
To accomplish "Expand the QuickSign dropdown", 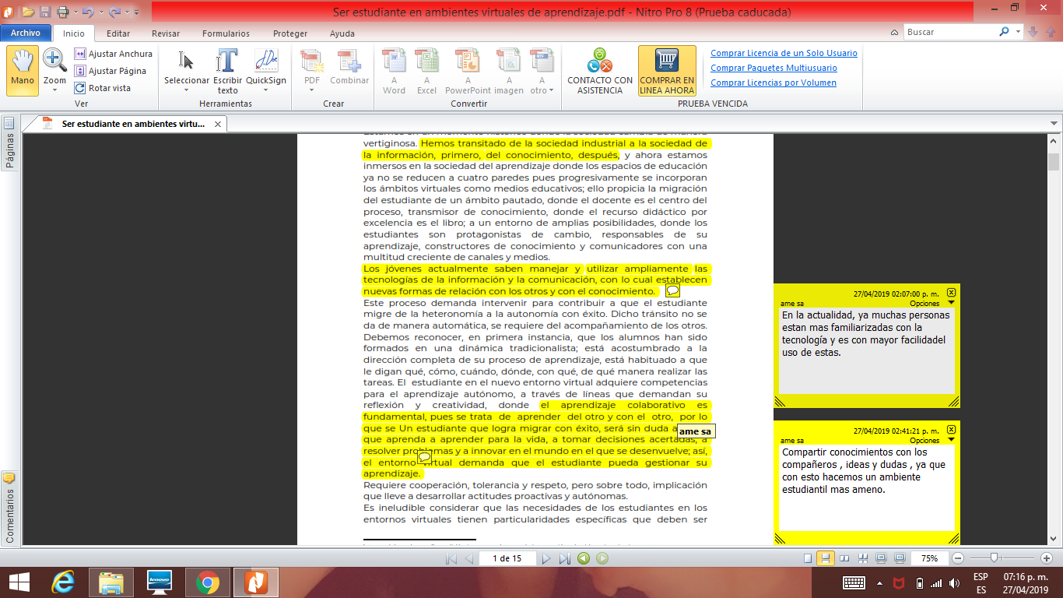I will [x=266, y=90].
